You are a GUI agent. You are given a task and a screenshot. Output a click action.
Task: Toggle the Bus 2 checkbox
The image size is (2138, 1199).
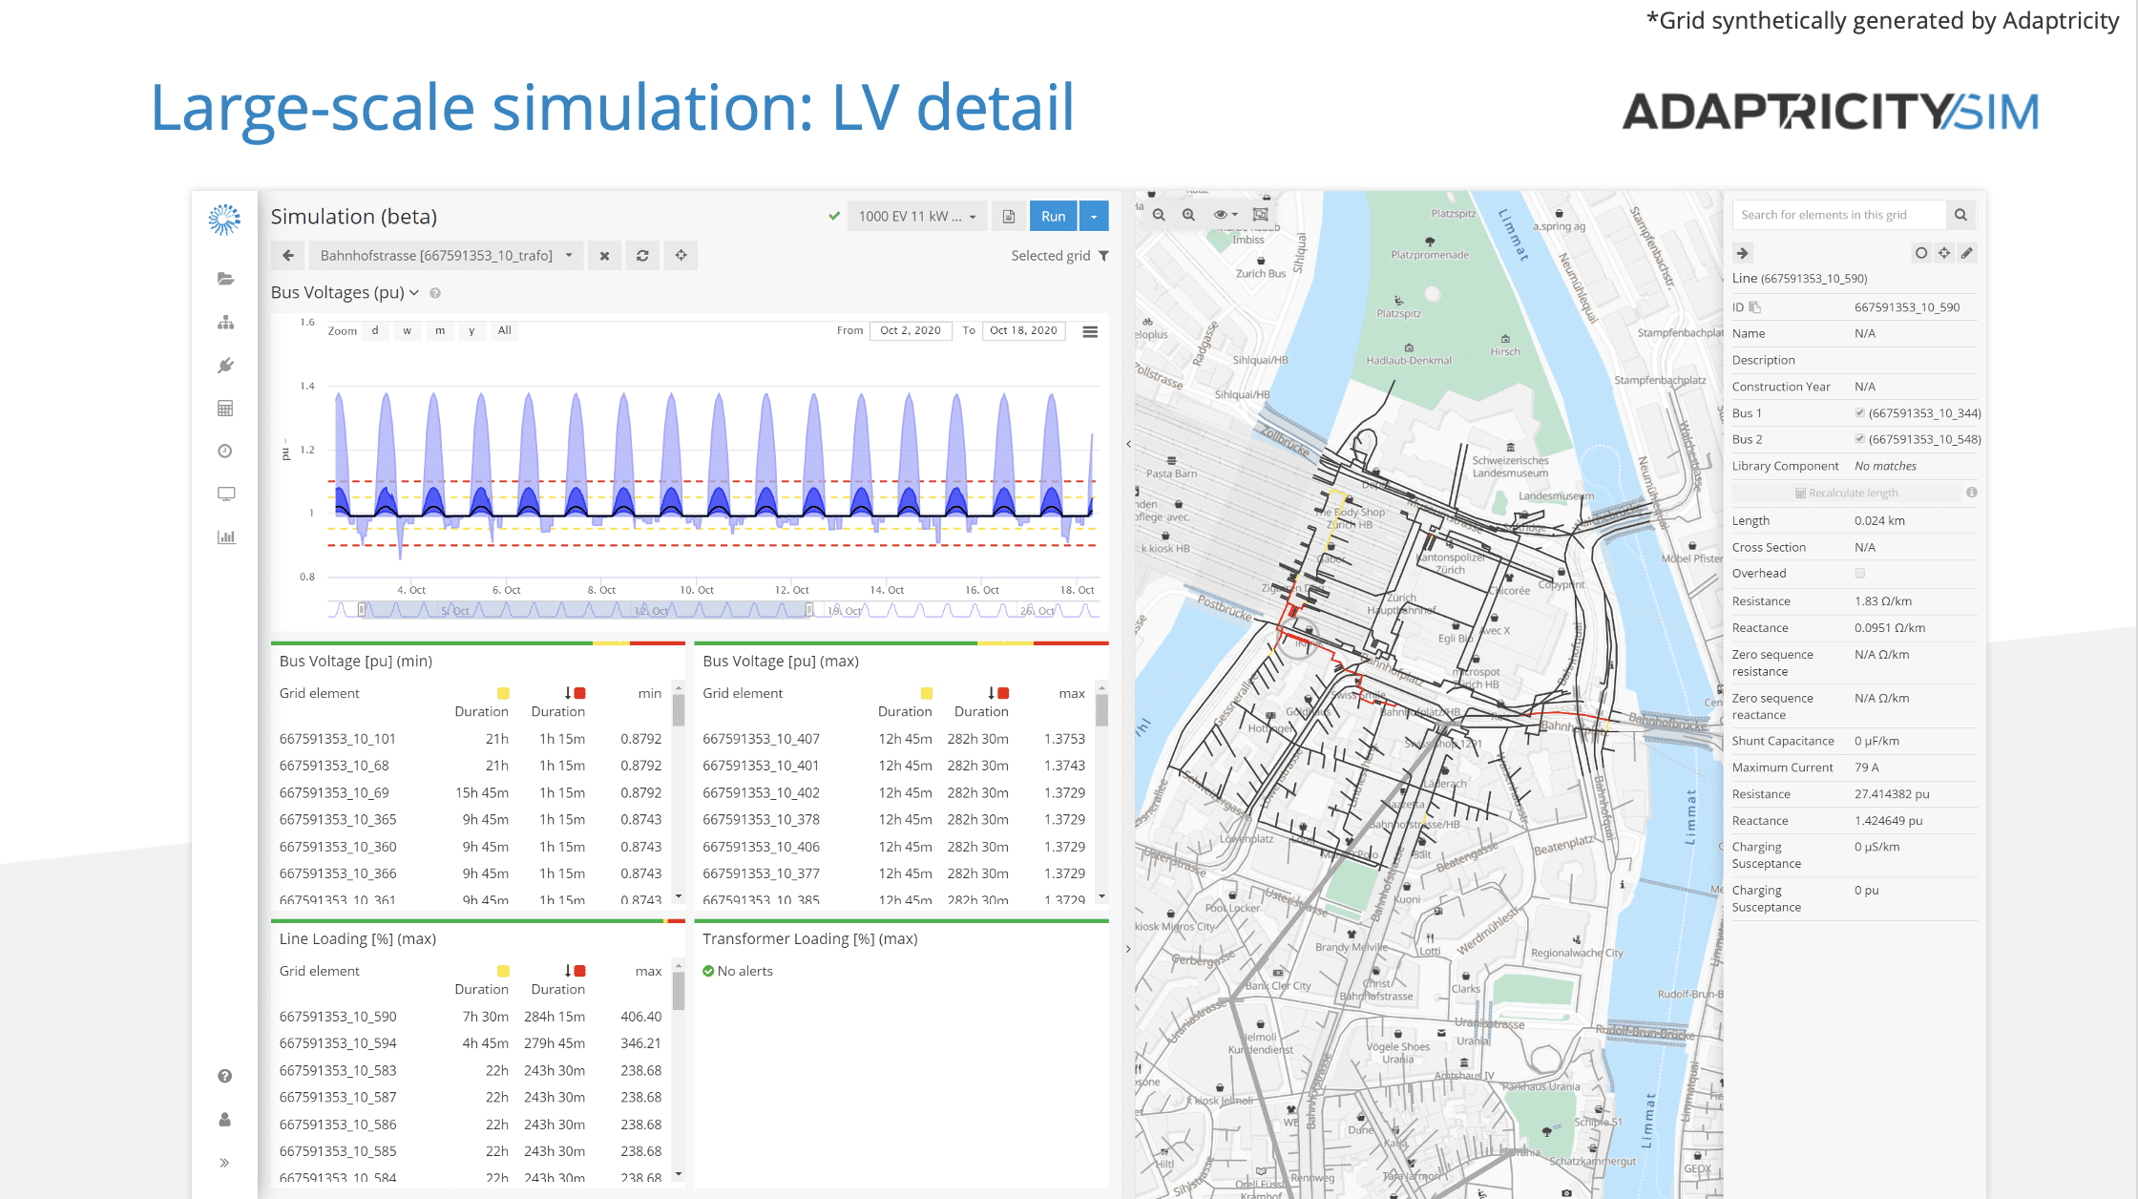(1859, 439)
